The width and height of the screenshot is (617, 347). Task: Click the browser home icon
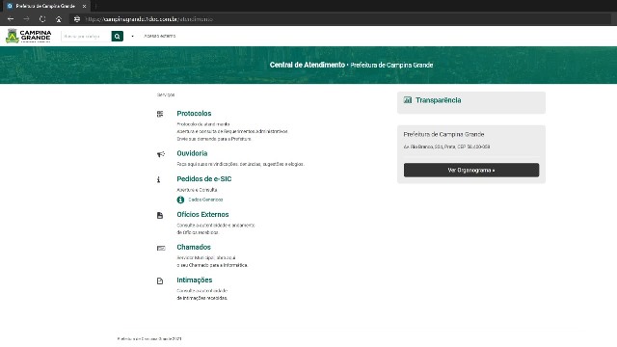coord(59,19)
